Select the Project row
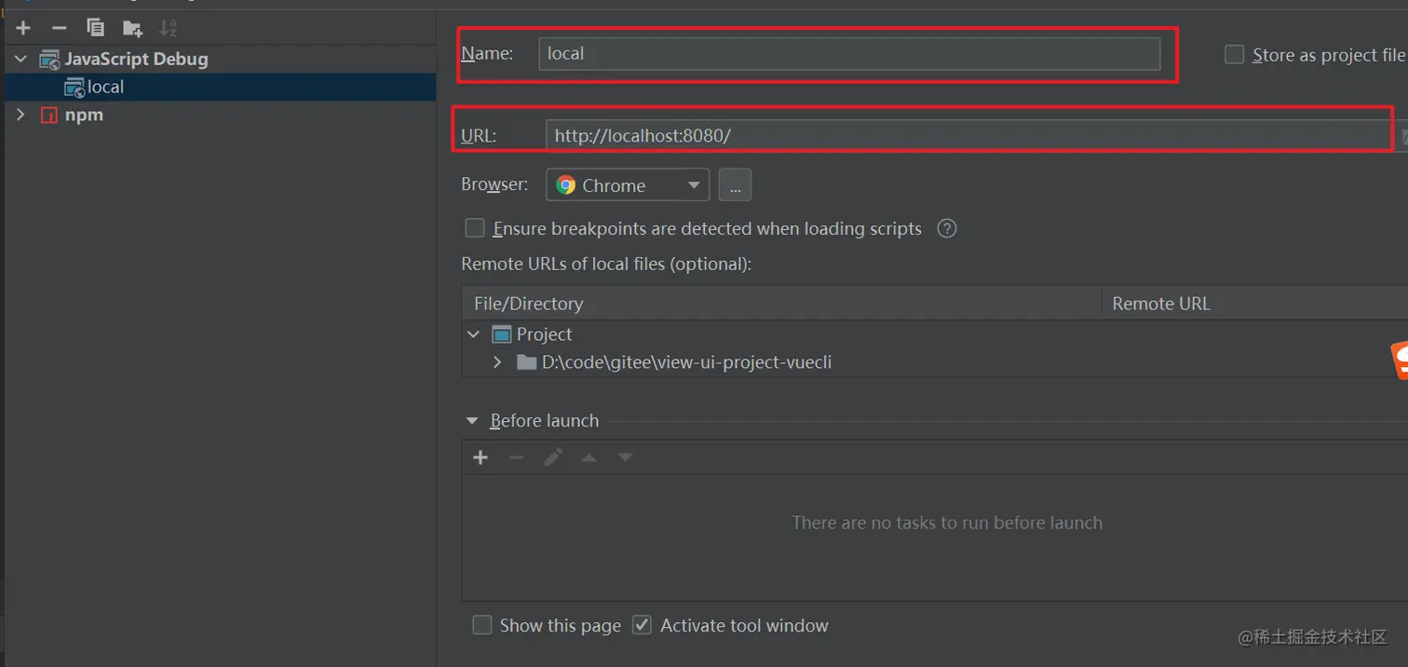The width and height of the screenshot is (1408, 667). pos(935,334)
